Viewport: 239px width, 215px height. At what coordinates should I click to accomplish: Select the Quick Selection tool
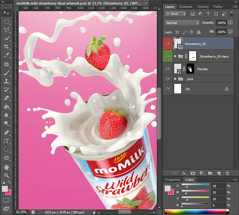pyautogui.click(x=6, y=38)
